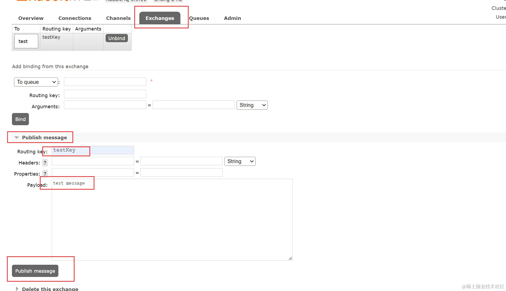This screenshot has height=291, width=506.
Task: Go to the Queues tab
Action: click(199, 18)
